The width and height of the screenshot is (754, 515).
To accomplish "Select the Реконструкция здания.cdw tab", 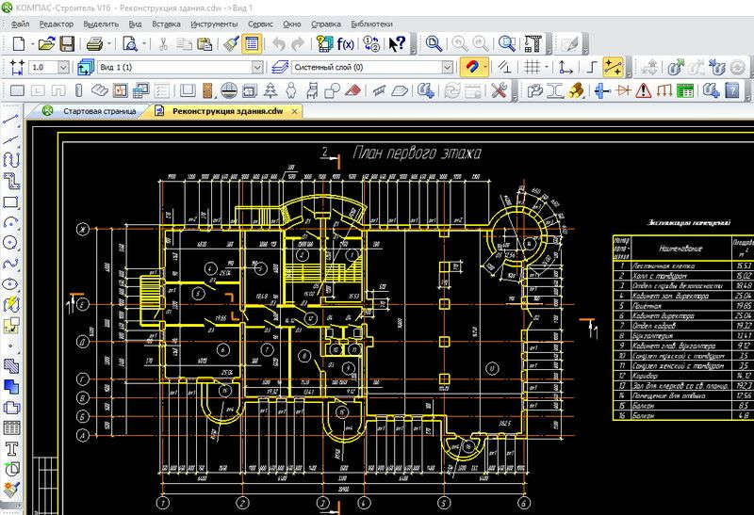I will (227, 111).
